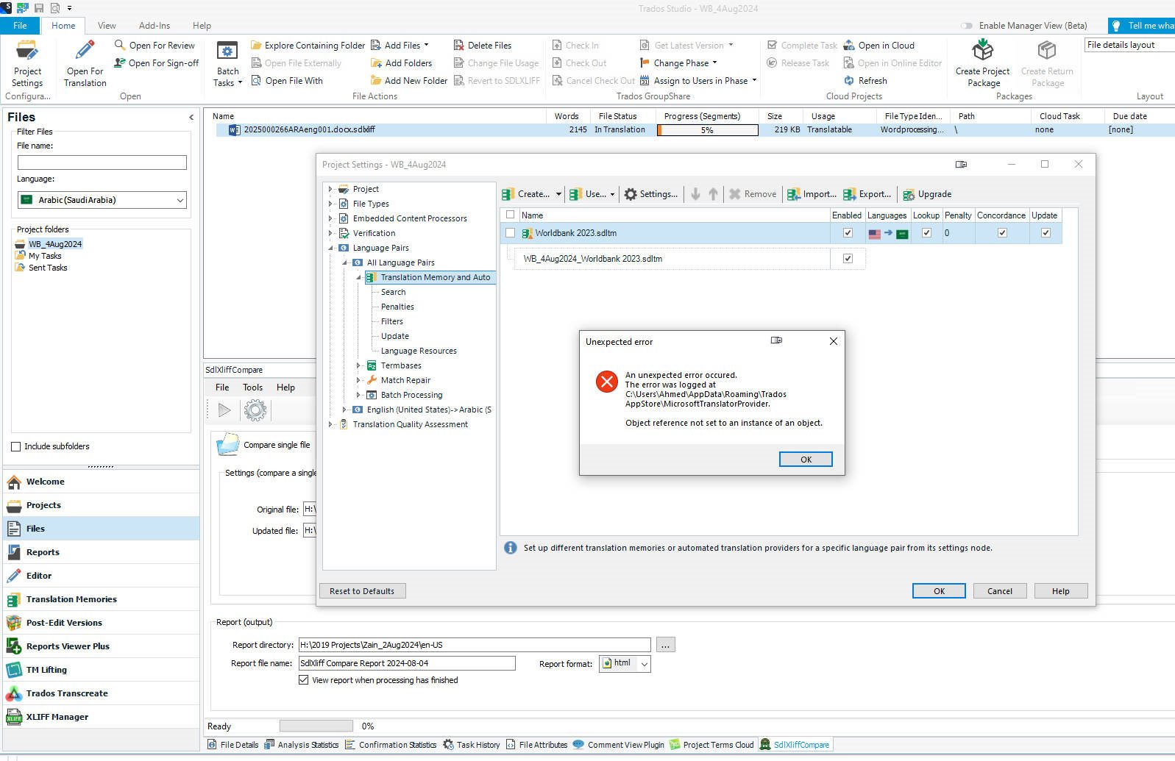Click Help button in Project Settings
Screen dimensions: 1175x761
pyautogui.click(x=1060, y=591)
